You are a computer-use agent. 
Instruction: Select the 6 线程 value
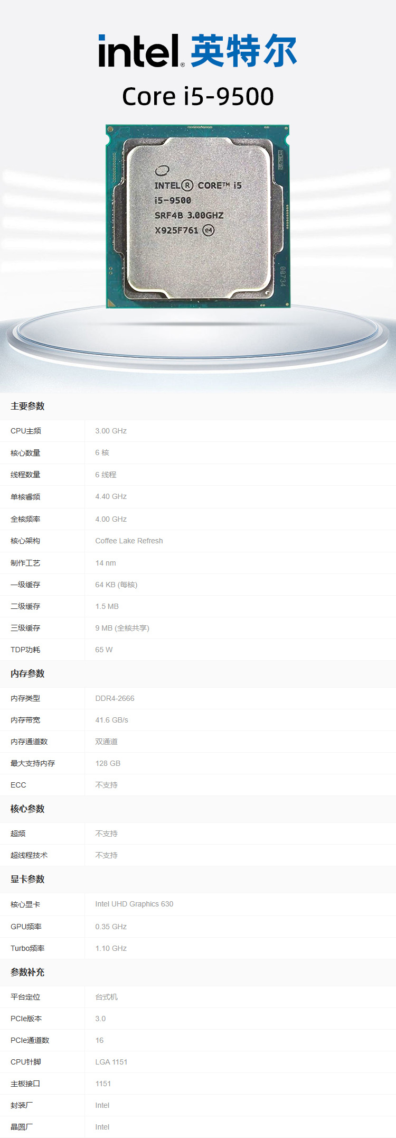point(106,475)
